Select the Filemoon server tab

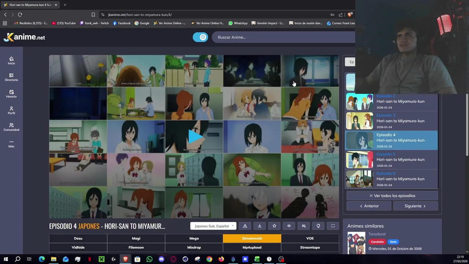[136, 247]
